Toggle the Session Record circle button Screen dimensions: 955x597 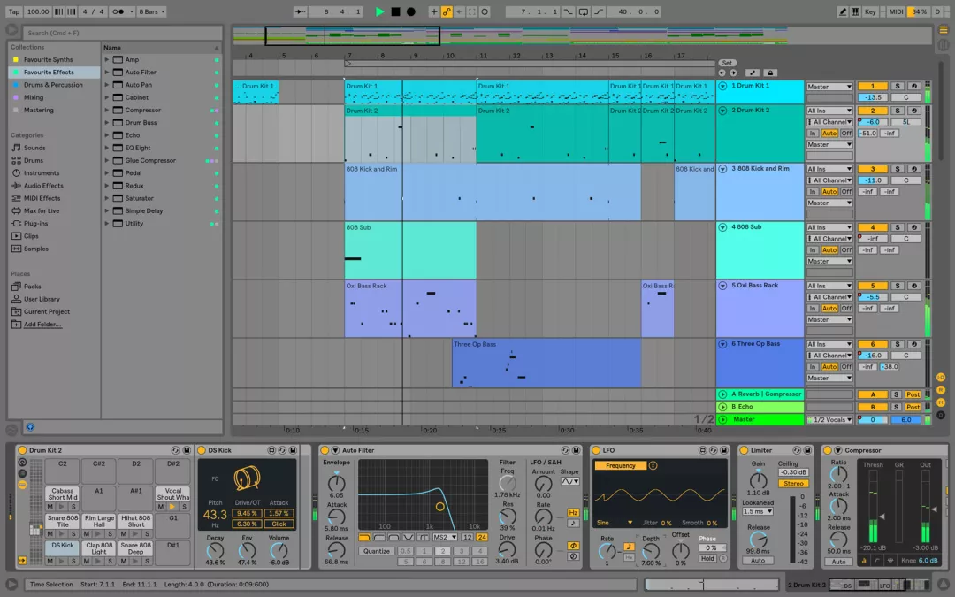(x=485, y=11)
